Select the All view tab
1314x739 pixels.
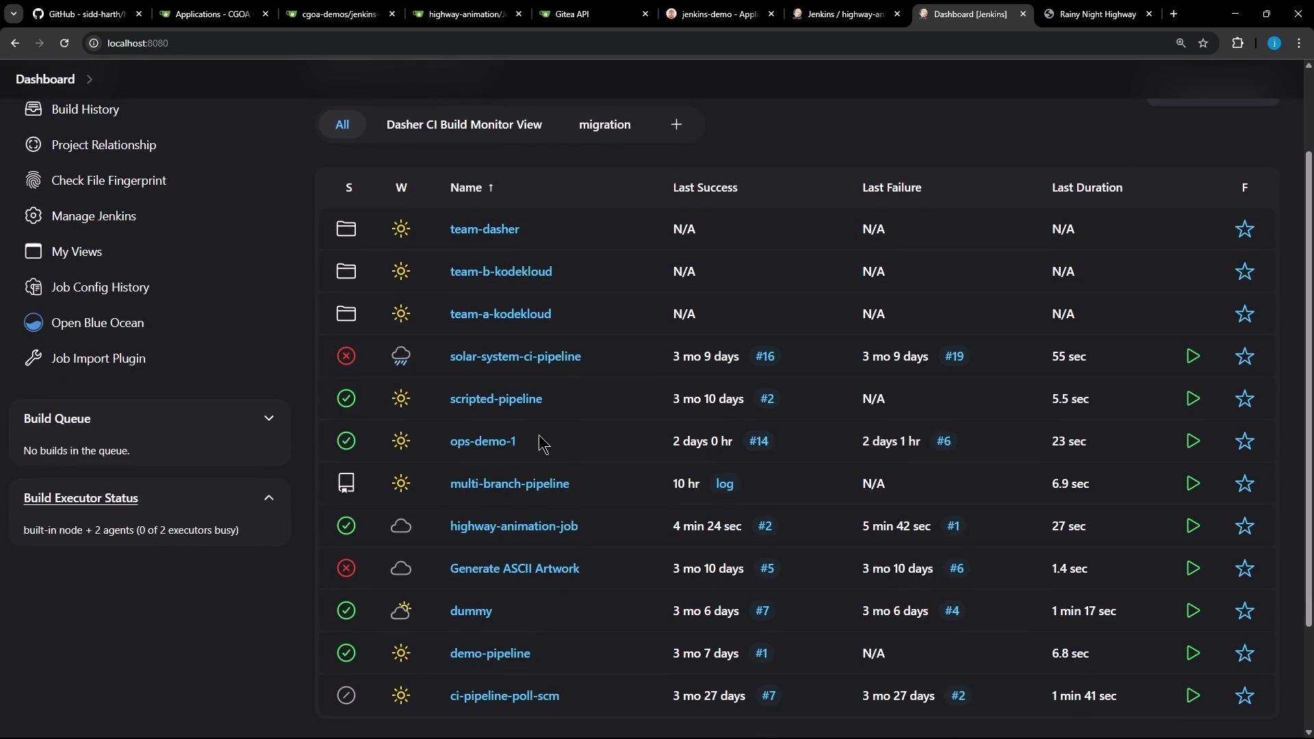(342, 125)
